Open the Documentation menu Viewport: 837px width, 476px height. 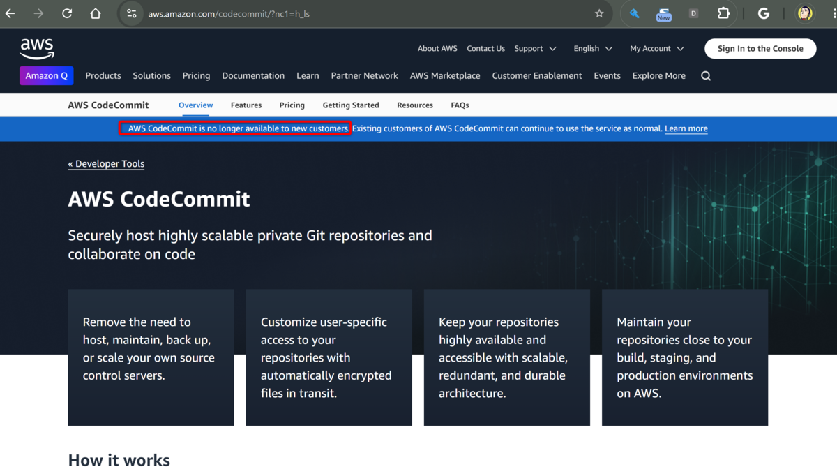point(253,76)
